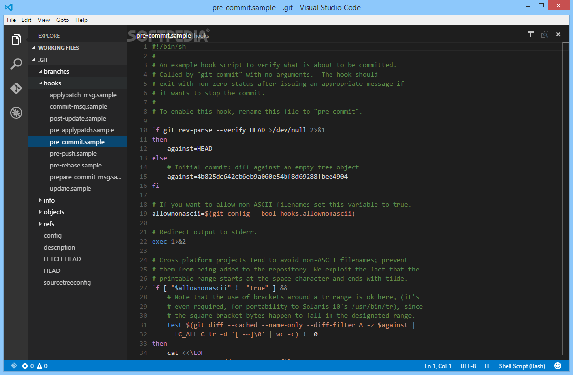Click the git sync icon in status bar
This screenshot has height=375, width=573.
14,366
